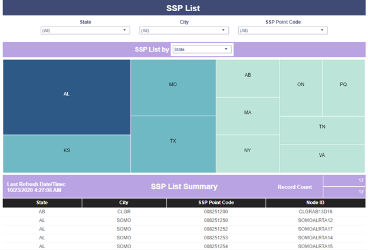The image size is (368, 250).
Task: Click the Node ID column header
Action: click(316, 203)
